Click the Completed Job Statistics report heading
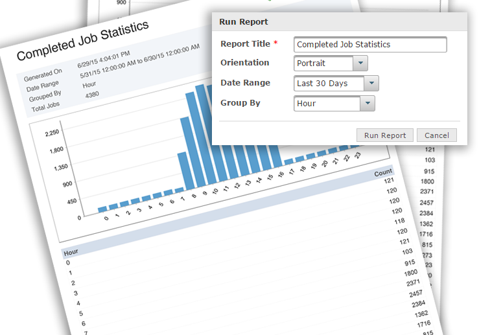This screenshot has width=479, height=335. (x=83, y=40)
